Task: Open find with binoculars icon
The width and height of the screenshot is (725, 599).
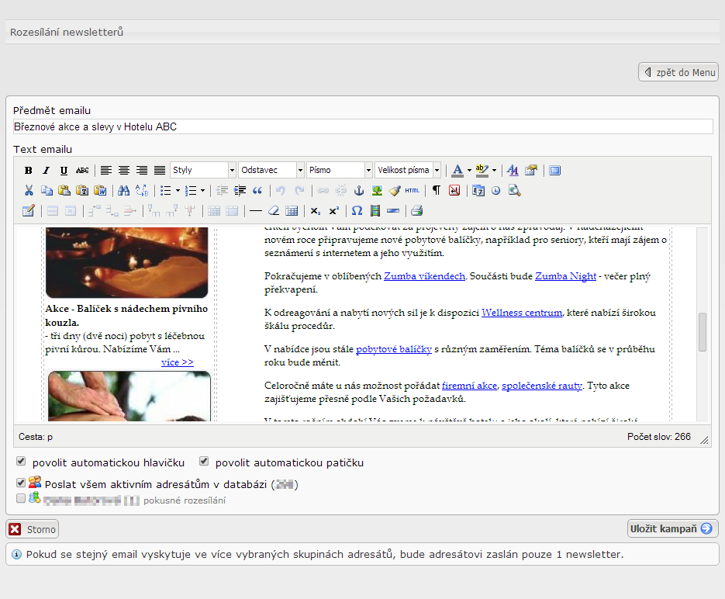Action: point(123,191)
